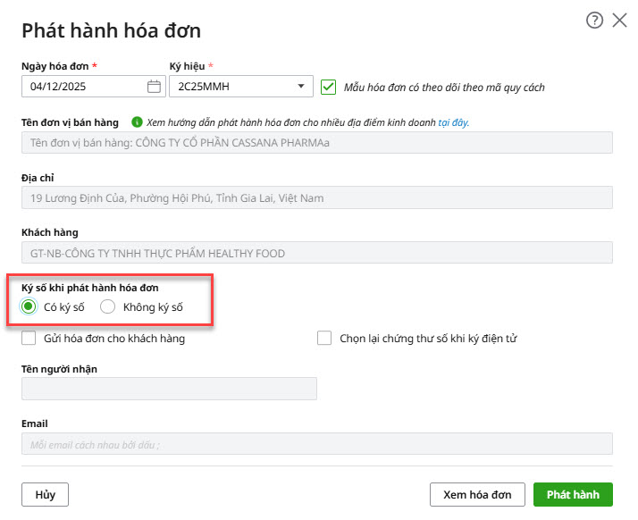The height and width of the screenshot is (520, 638).
Task: Select the Có ký số radio button
Action: 29,307
